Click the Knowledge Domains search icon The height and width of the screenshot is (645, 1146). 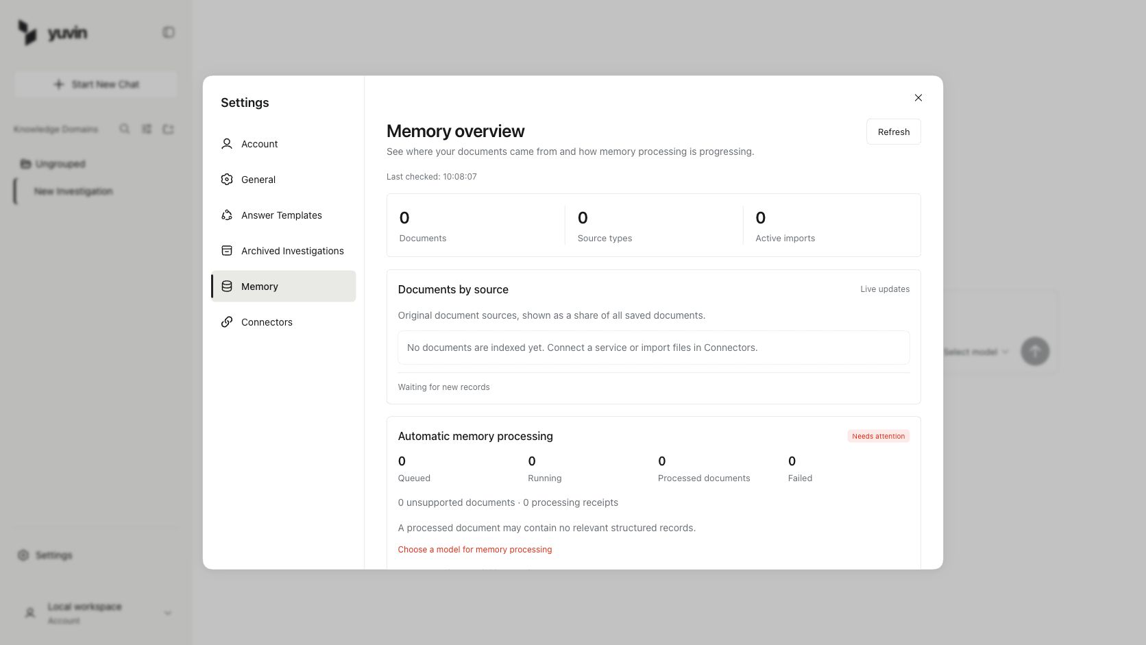125,129
